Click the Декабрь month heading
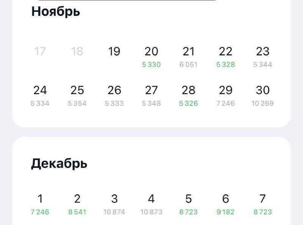Image resolution: width=303 pixels, height=225 pixels. point(59,163)
